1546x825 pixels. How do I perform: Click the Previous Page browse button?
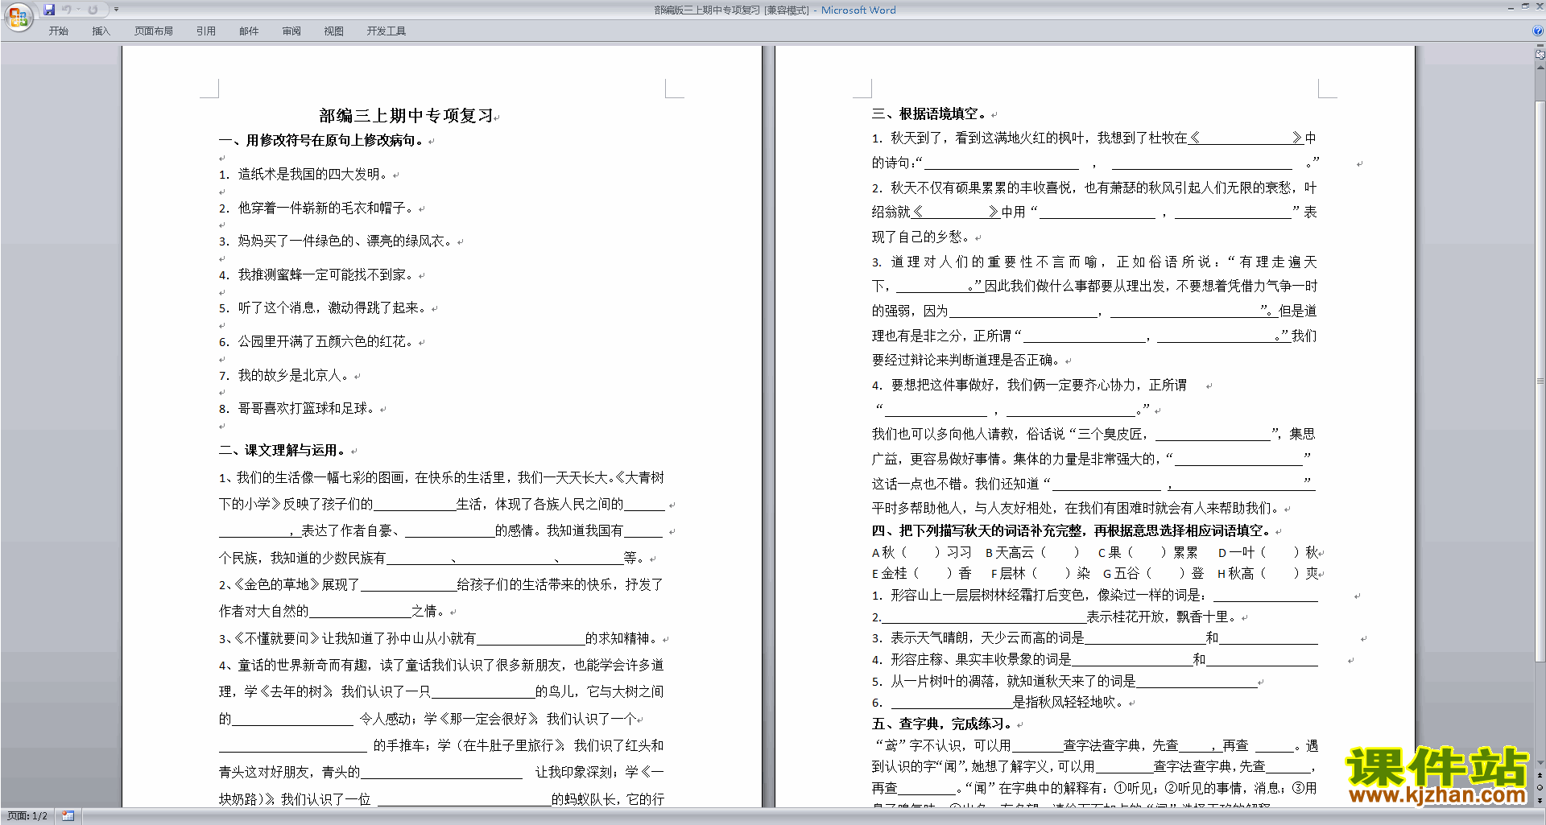pos(1540,775)
